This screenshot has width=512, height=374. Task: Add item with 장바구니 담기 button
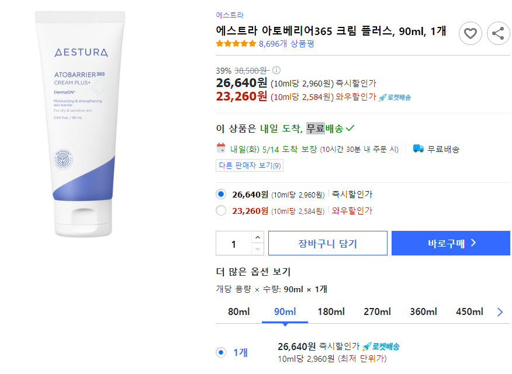tap(328, 243)
